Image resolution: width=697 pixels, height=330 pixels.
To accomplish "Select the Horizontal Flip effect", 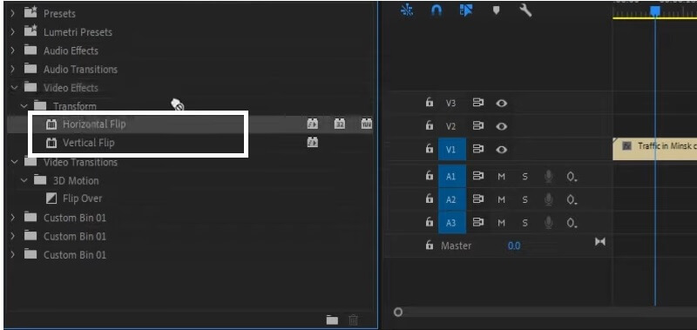I will (94, 125).
